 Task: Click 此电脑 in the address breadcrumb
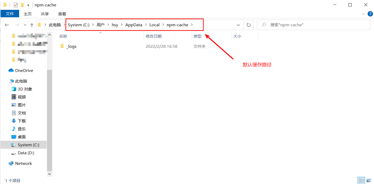pyautogui.click(x=55, y=25)
